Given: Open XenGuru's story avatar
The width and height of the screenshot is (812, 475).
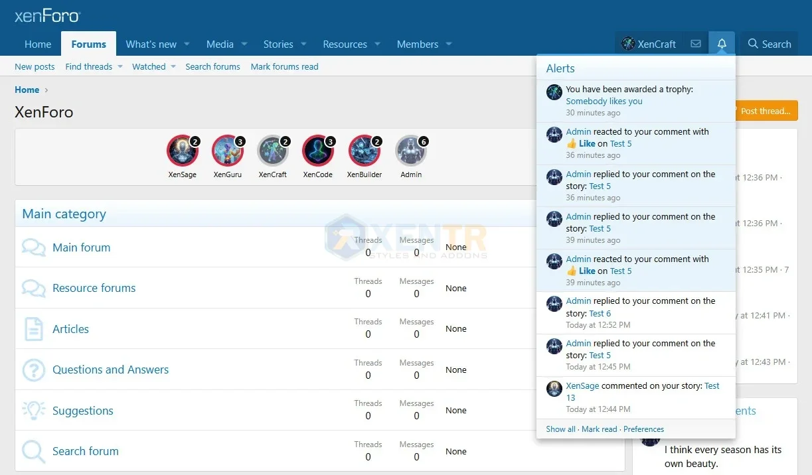Looking at the screenshot, I should [228, 151].
